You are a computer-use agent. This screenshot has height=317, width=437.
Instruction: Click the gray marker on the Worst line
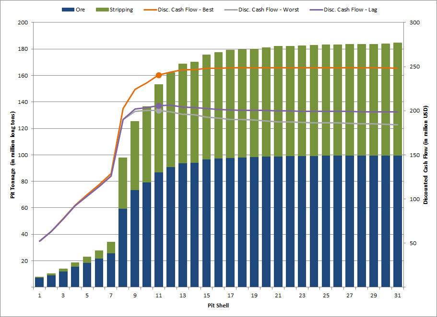[159, 111]
